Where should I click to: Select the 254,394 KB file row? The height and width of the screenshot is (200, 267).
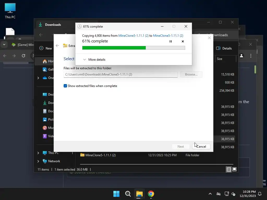click(227, 90)
